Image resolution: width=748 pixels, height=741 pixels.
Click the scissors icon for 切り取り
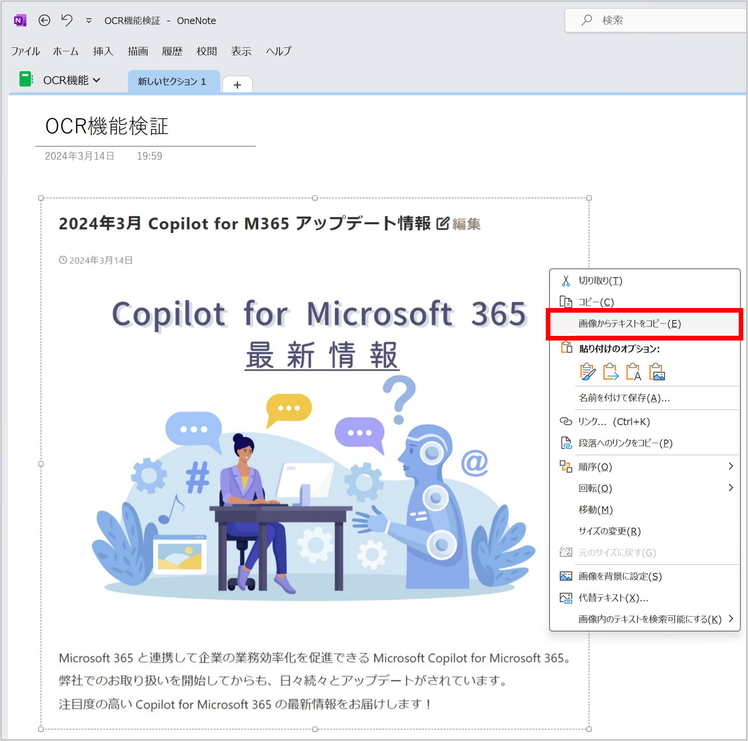(x=566, y=280)
